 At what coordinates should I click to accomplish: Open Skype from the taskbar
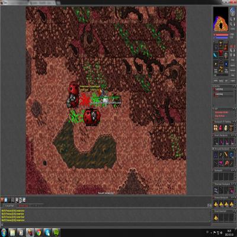(x=47, y=233)
